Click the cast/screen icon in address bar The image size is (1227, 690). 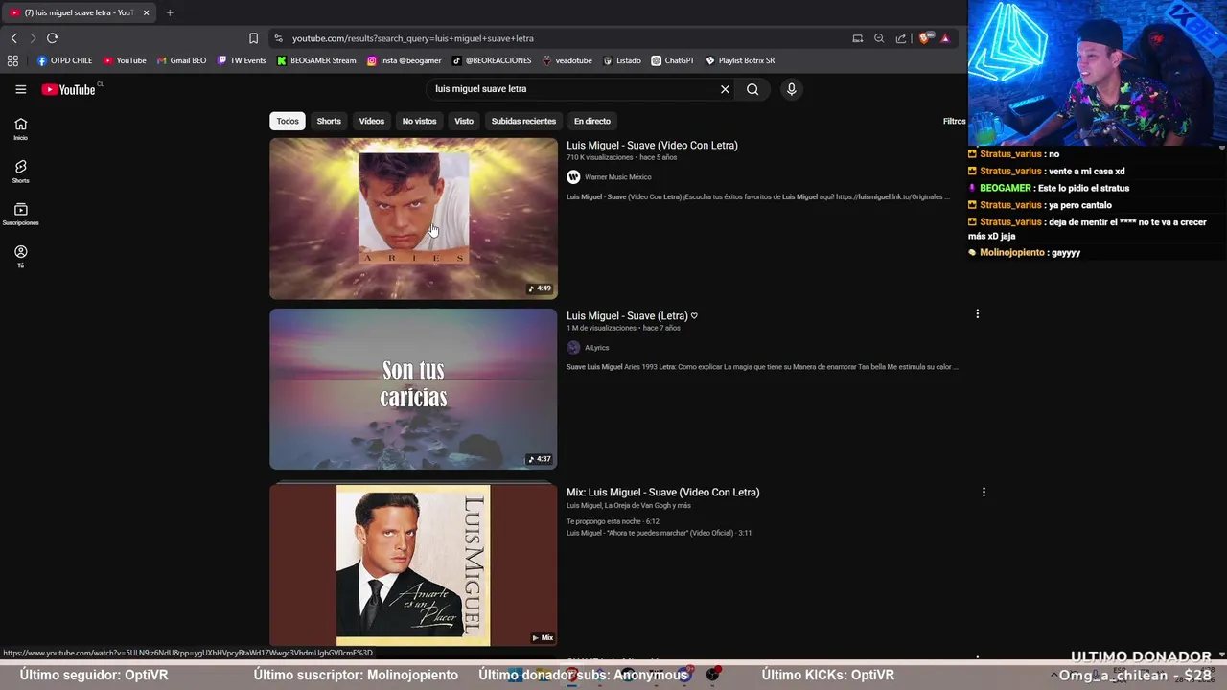pos(857,38)
